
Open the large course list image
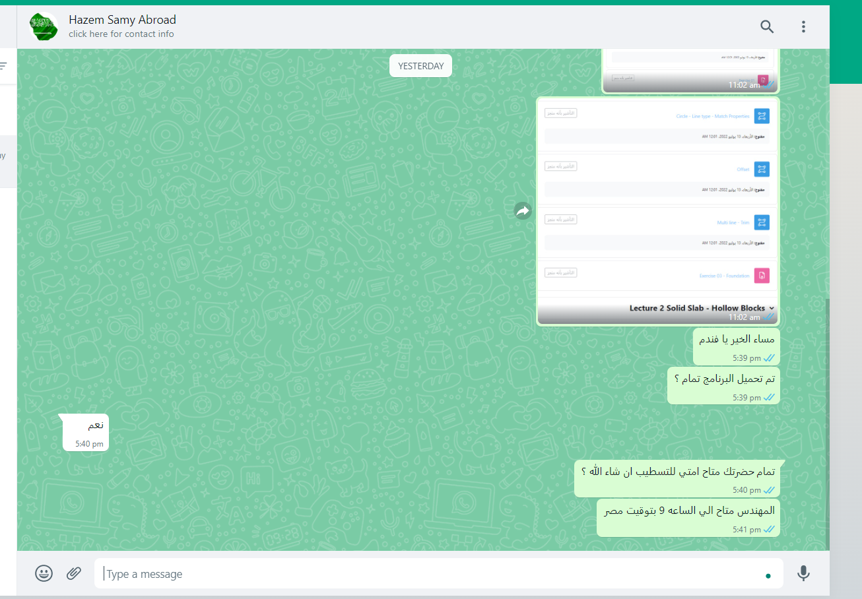click(658, 211)
